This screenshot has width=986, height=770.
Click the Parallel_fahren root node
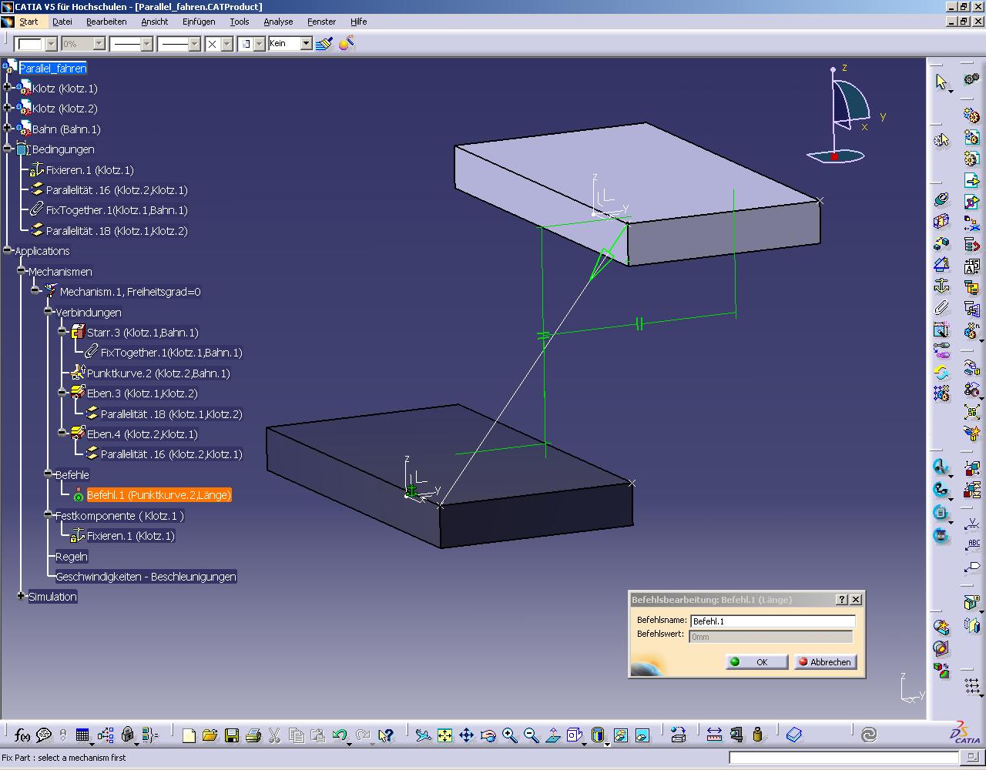[52, 69]
